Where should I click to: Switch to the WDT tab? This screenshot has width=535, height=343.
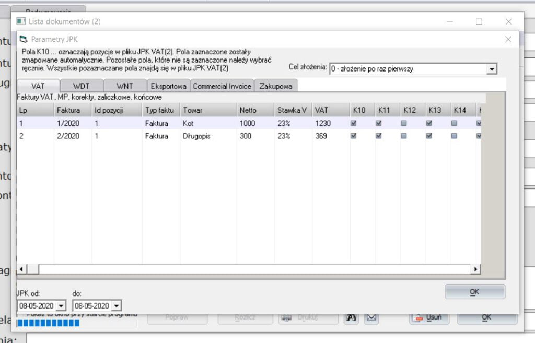(x=81, y=86)
